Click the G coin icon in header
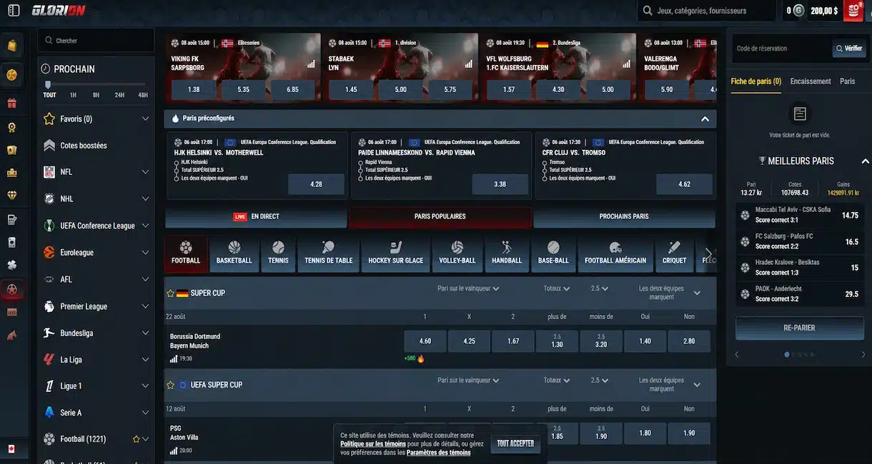The height and width of the screenshot is (464, 872). pos(798,11)
